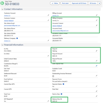Click the Accounts Email address link
The image size is (103, 103).
coord(60,31)
